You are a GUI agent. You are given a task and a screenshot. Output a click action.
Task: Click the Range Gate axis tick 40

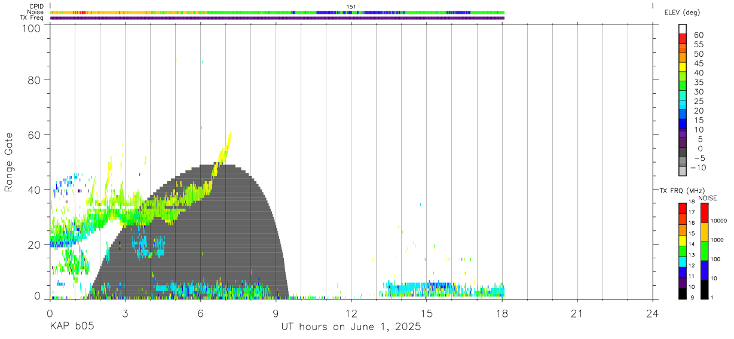[x=35, y=190]
